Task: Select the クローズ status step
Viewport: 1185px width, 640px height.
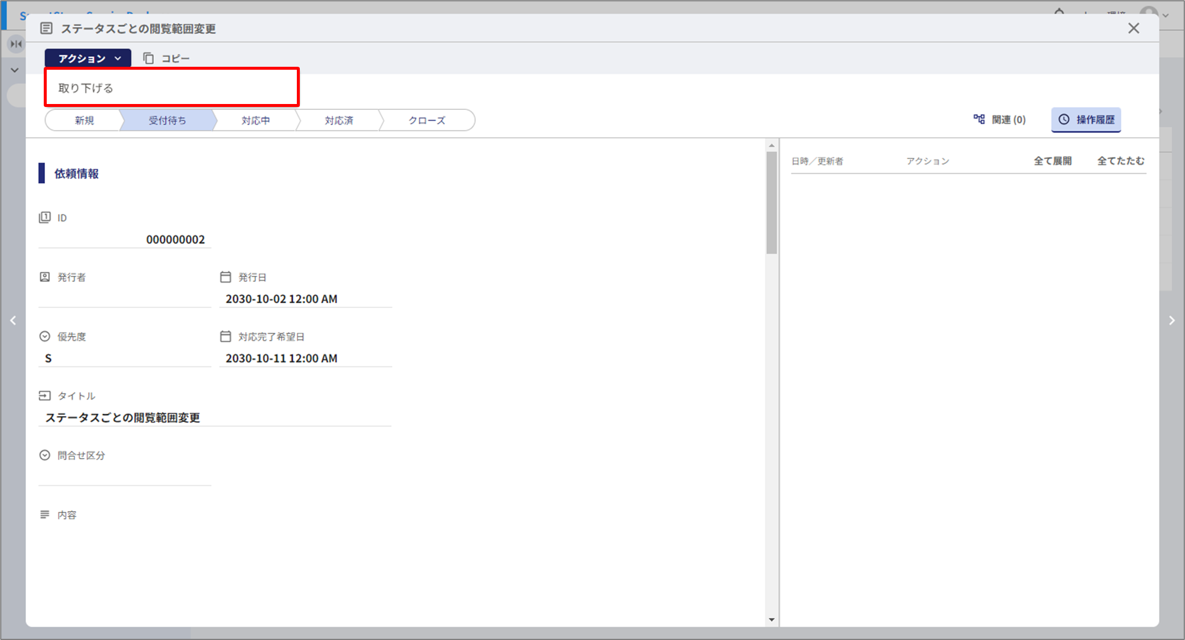Action: [426, 120]
